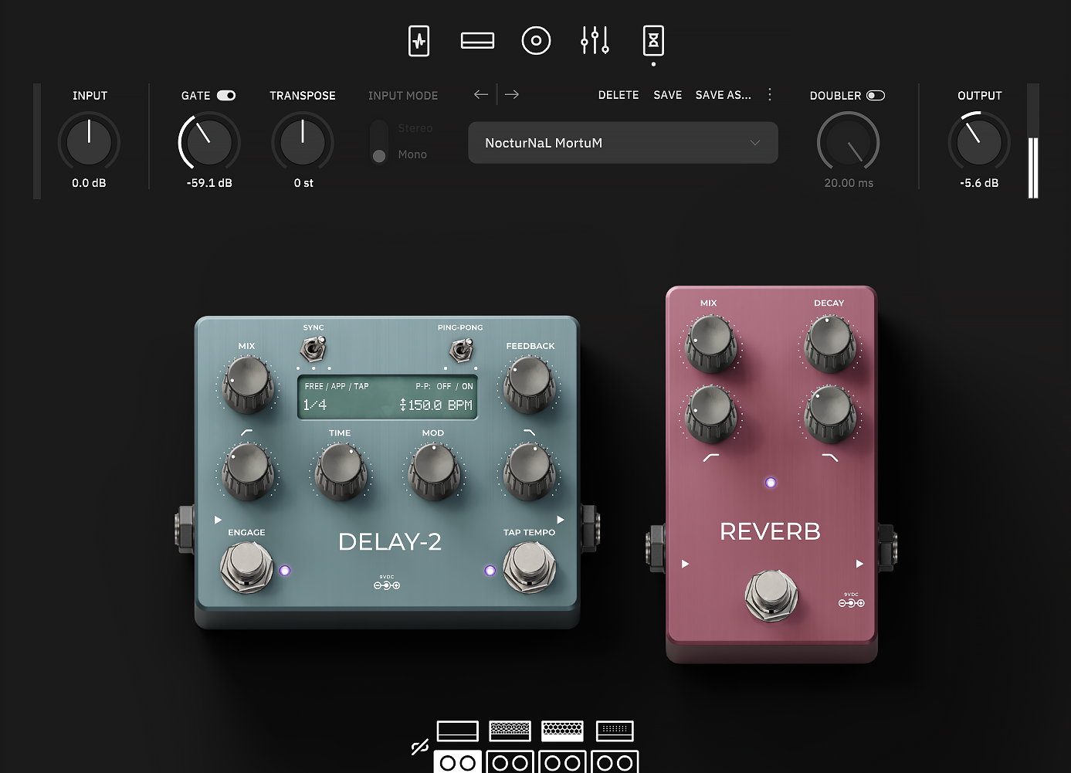Image resolution: width=1071 pixels, height=773 pixels.
Task: Select the hourglass time-effects pedal section icon
Action: [653, 41]
